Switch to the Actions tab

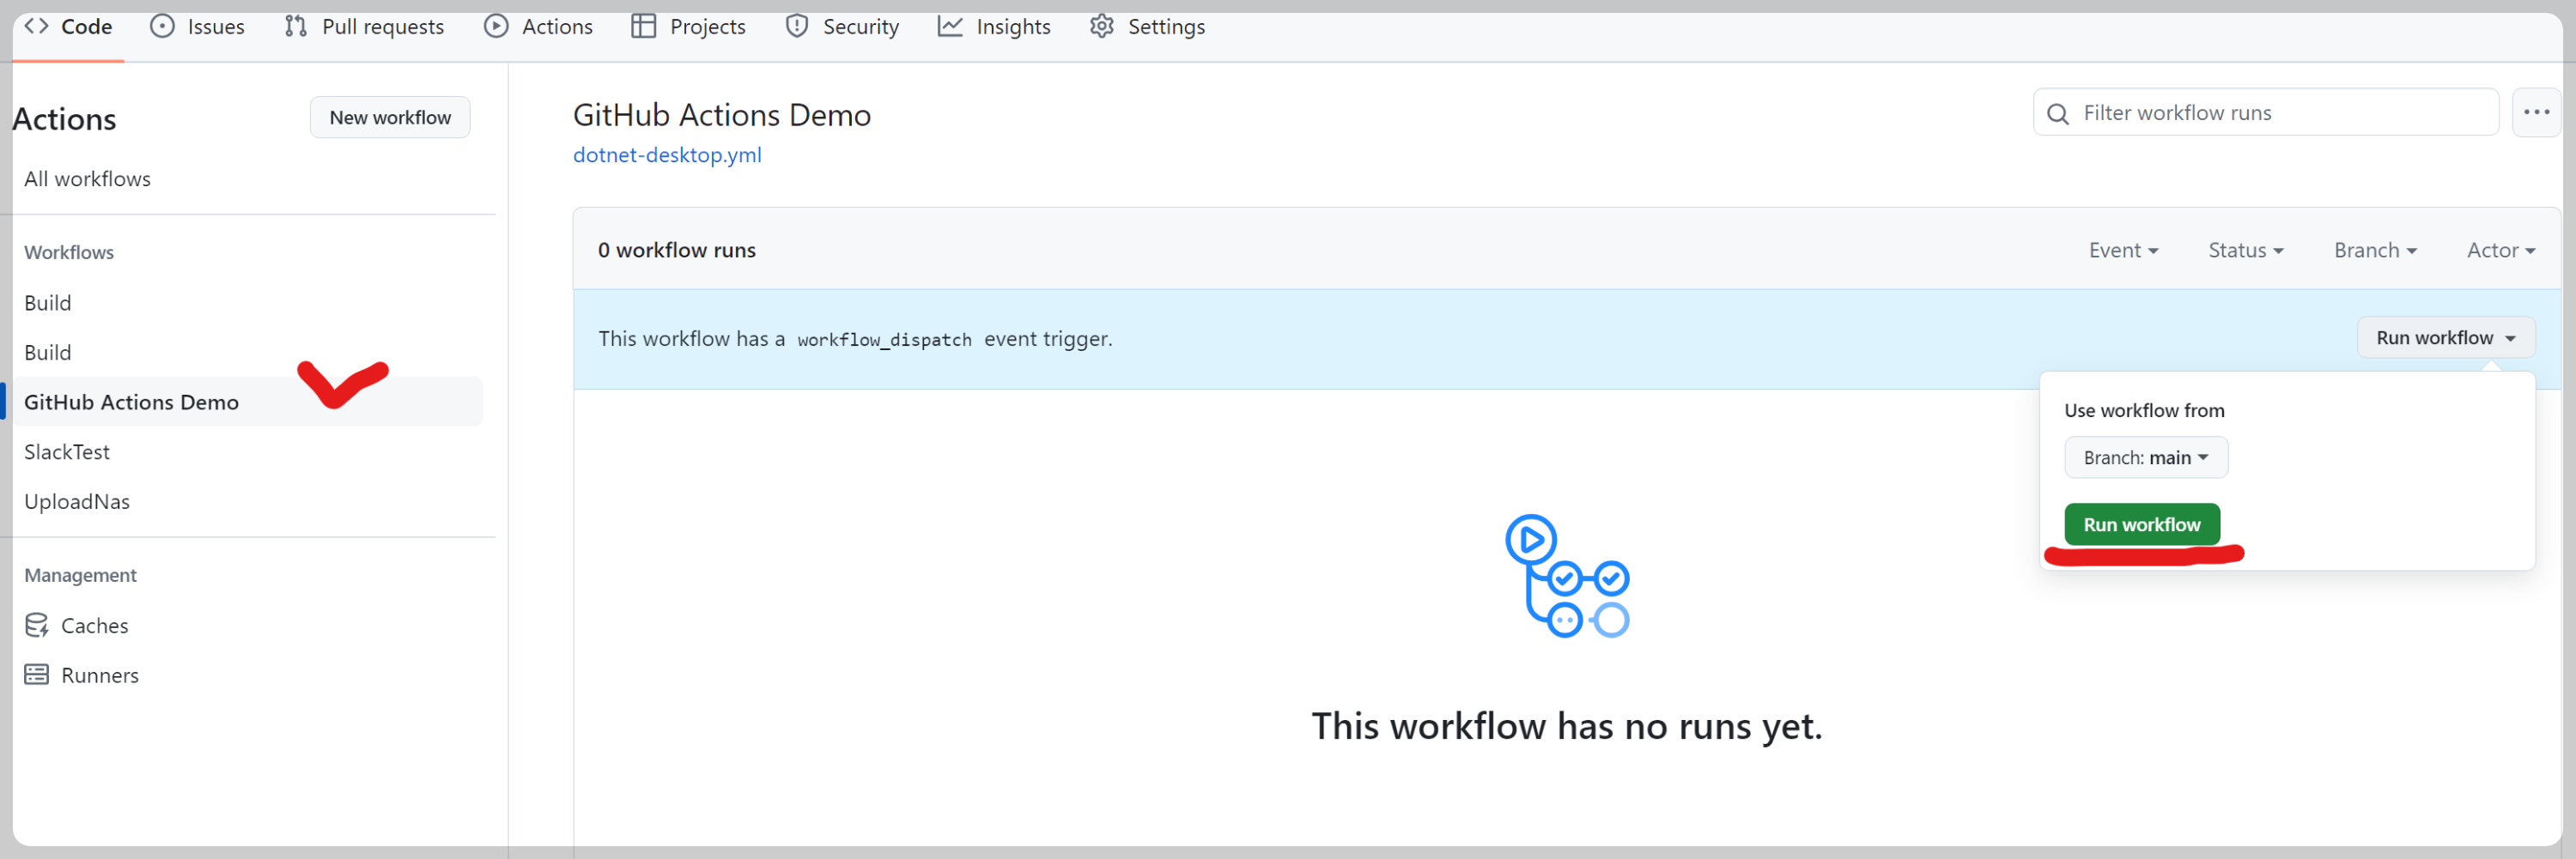point(538,27)
